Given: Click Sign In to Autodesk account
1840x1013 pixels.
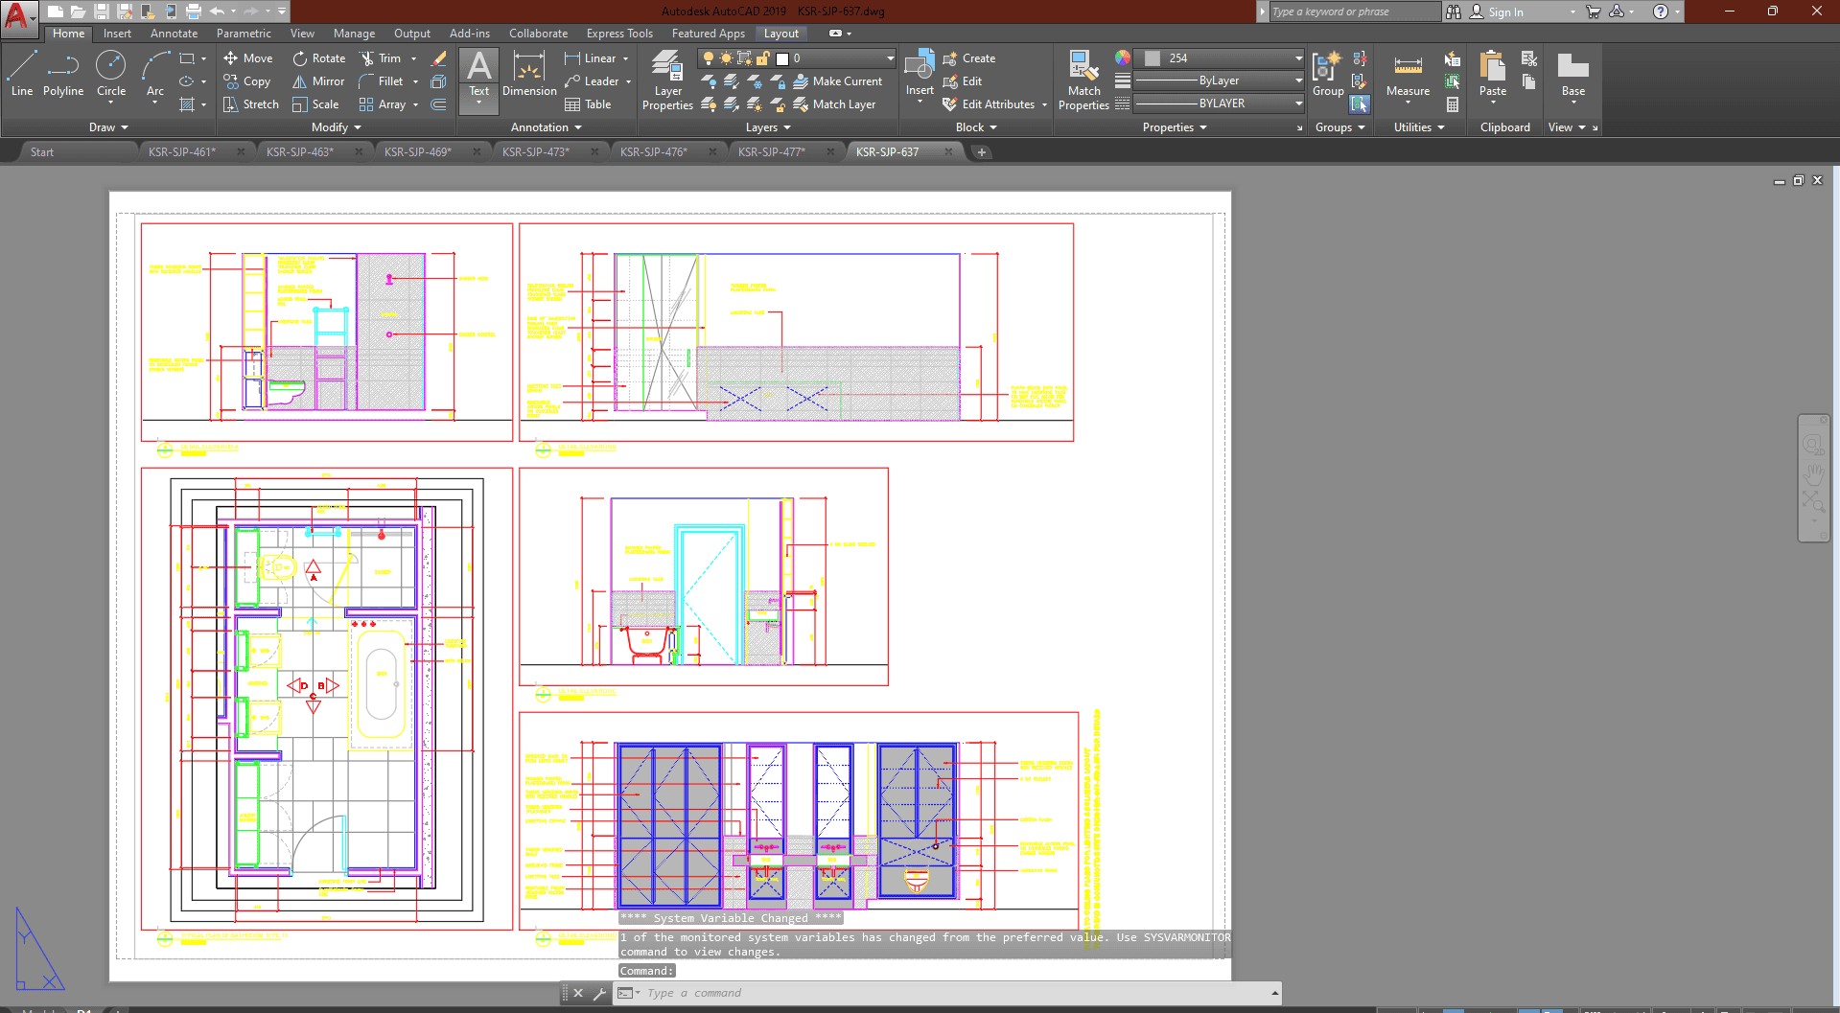Looking at the screenshot, I should (x=1505, y=12).
